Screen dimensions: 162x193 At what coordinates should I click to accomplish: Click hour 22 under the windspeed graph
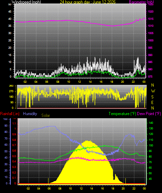133,82
